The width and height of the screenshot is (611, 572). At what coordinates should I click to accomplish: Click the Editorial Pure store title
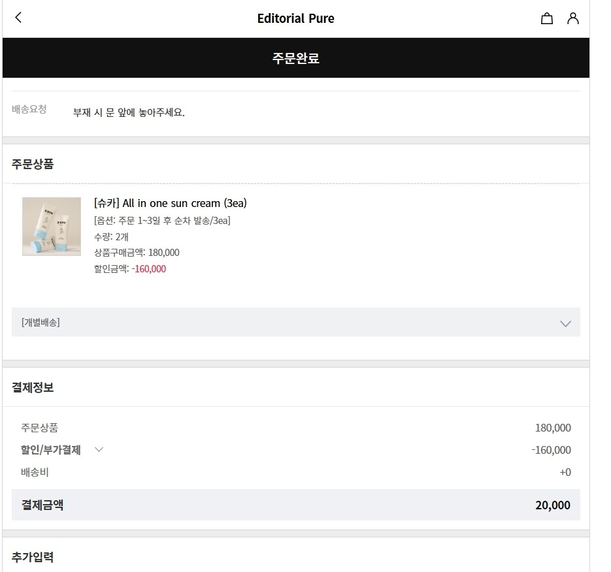coord(296,18)
